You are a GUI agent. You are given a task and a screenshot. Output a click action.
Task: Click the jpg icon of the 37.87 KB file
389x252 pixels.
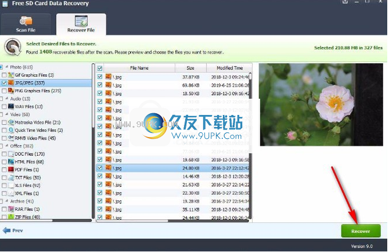click(109, 77)
